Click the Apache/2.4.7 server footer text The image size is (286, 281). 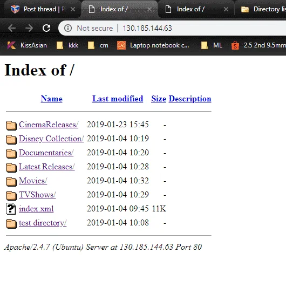103,247
